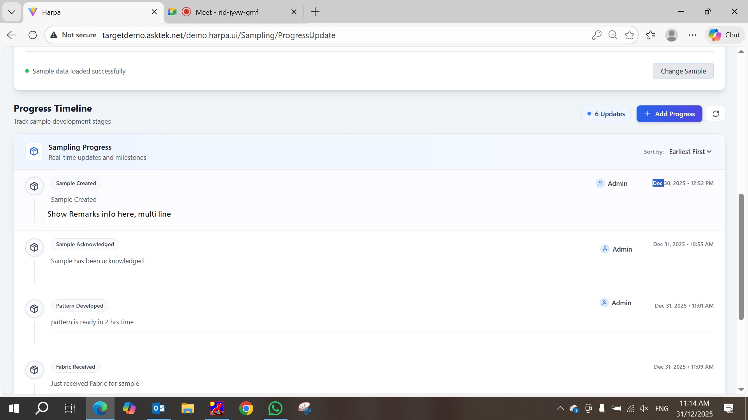Open Copilot Chat button
748x420 pixels.
[x=724, y=35]
